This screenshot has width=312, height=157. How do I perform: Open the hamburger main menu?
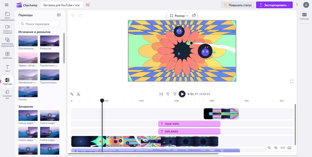pyautogui.click(x=7, y=5)
